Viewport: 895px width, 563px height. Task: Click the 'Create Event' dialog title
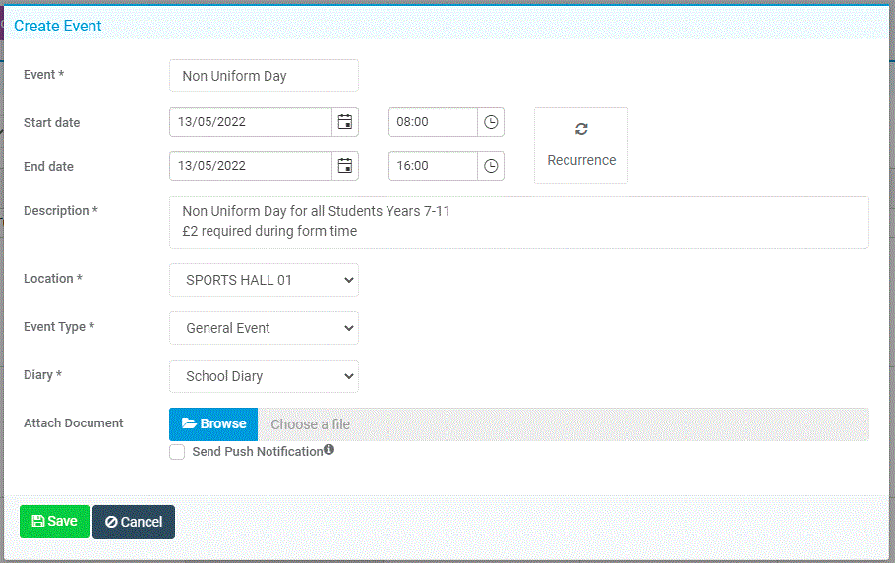point(58,26)
